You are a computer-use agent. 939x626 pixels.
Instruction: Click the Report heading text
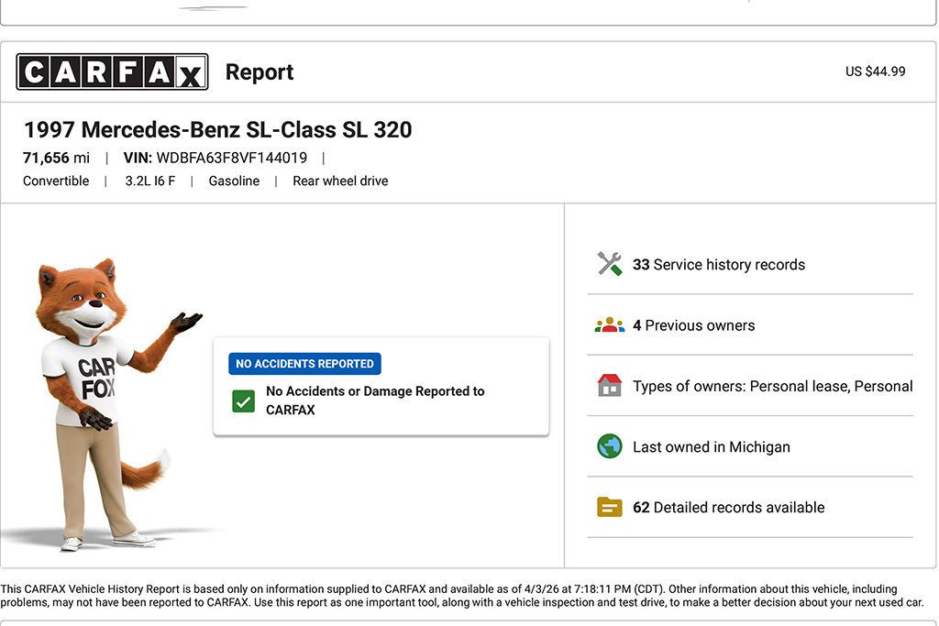point(260,72)
